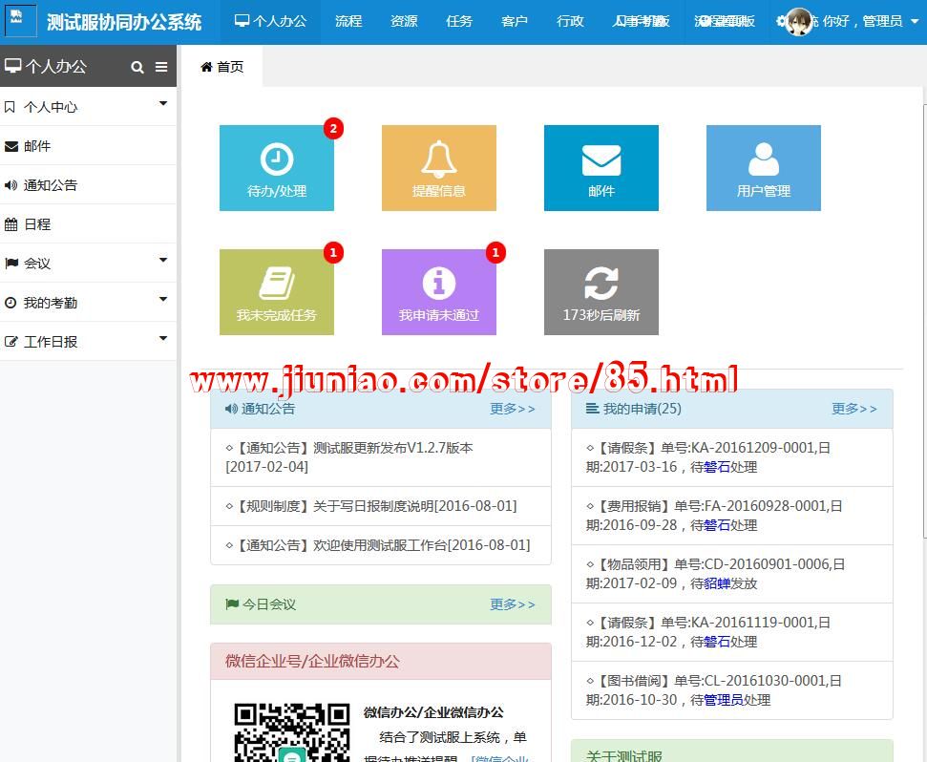This screenshot has height=762, width=927.
Task: Open the 邮件 envelope tile
Action: pos(600,168)
